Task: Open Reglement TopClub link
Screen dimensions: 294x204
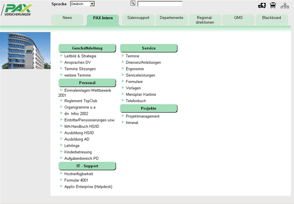Action: 81,101
